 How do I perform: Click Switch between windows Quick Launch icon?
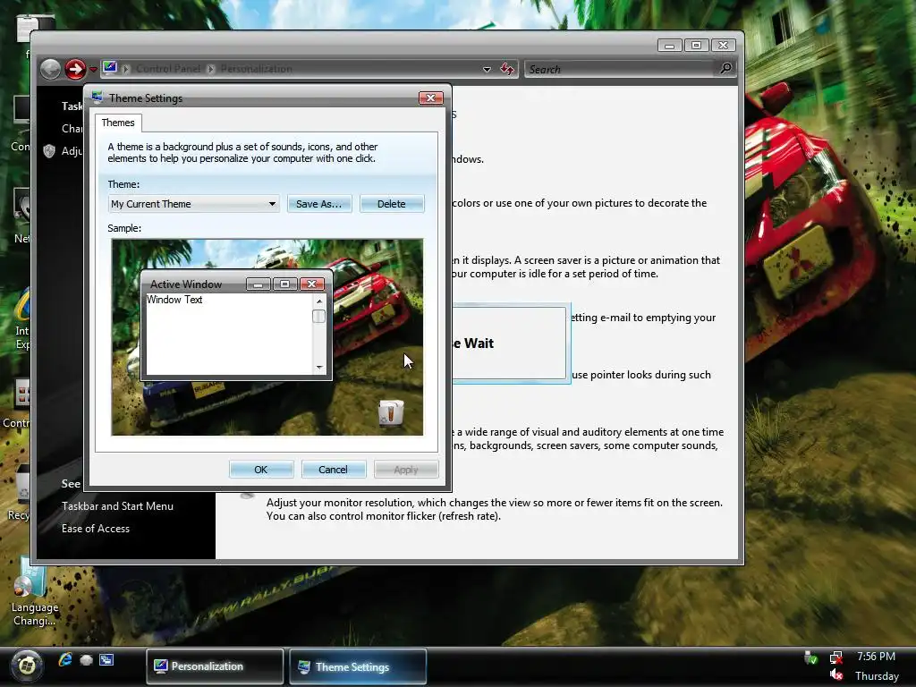click(106, 660)
